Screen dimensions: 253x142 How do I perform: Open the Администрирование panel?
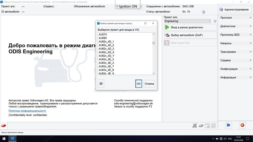(235, 10)
